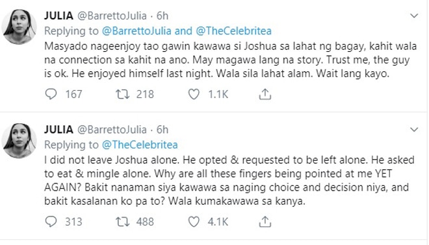
Task: Reply to the second tweet with 313 comments
Action: (51, 222)
